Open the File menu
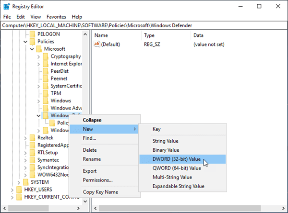Image resolution: width=288 pixels, height=213 pixels. pos(7,17)
